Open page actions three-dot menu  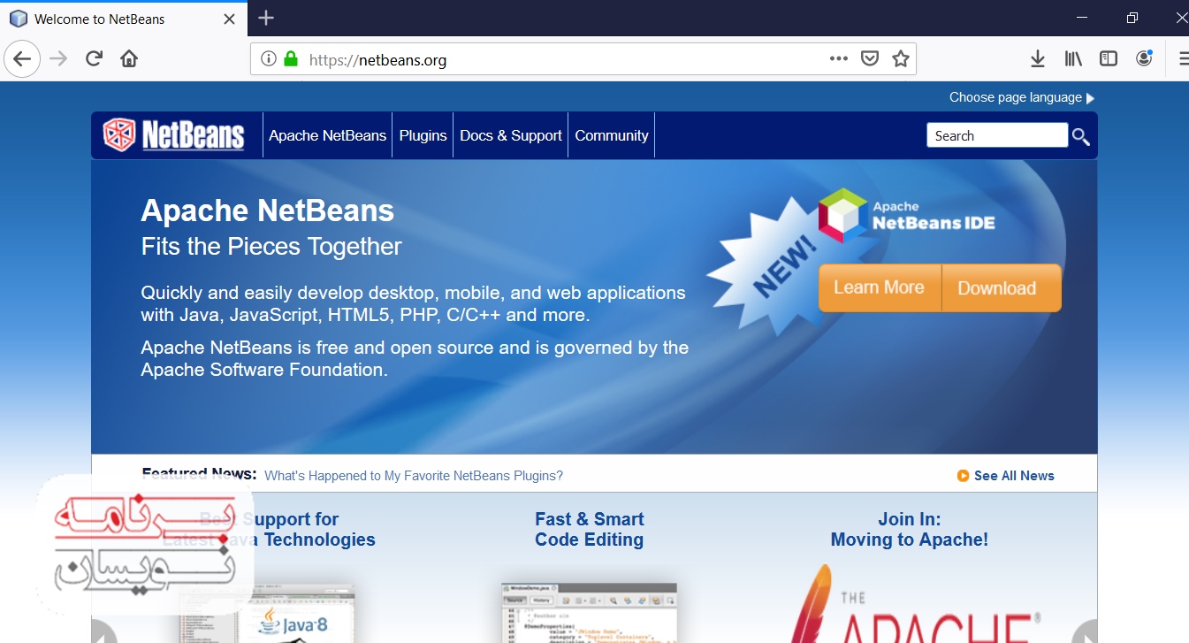(839, 58)
